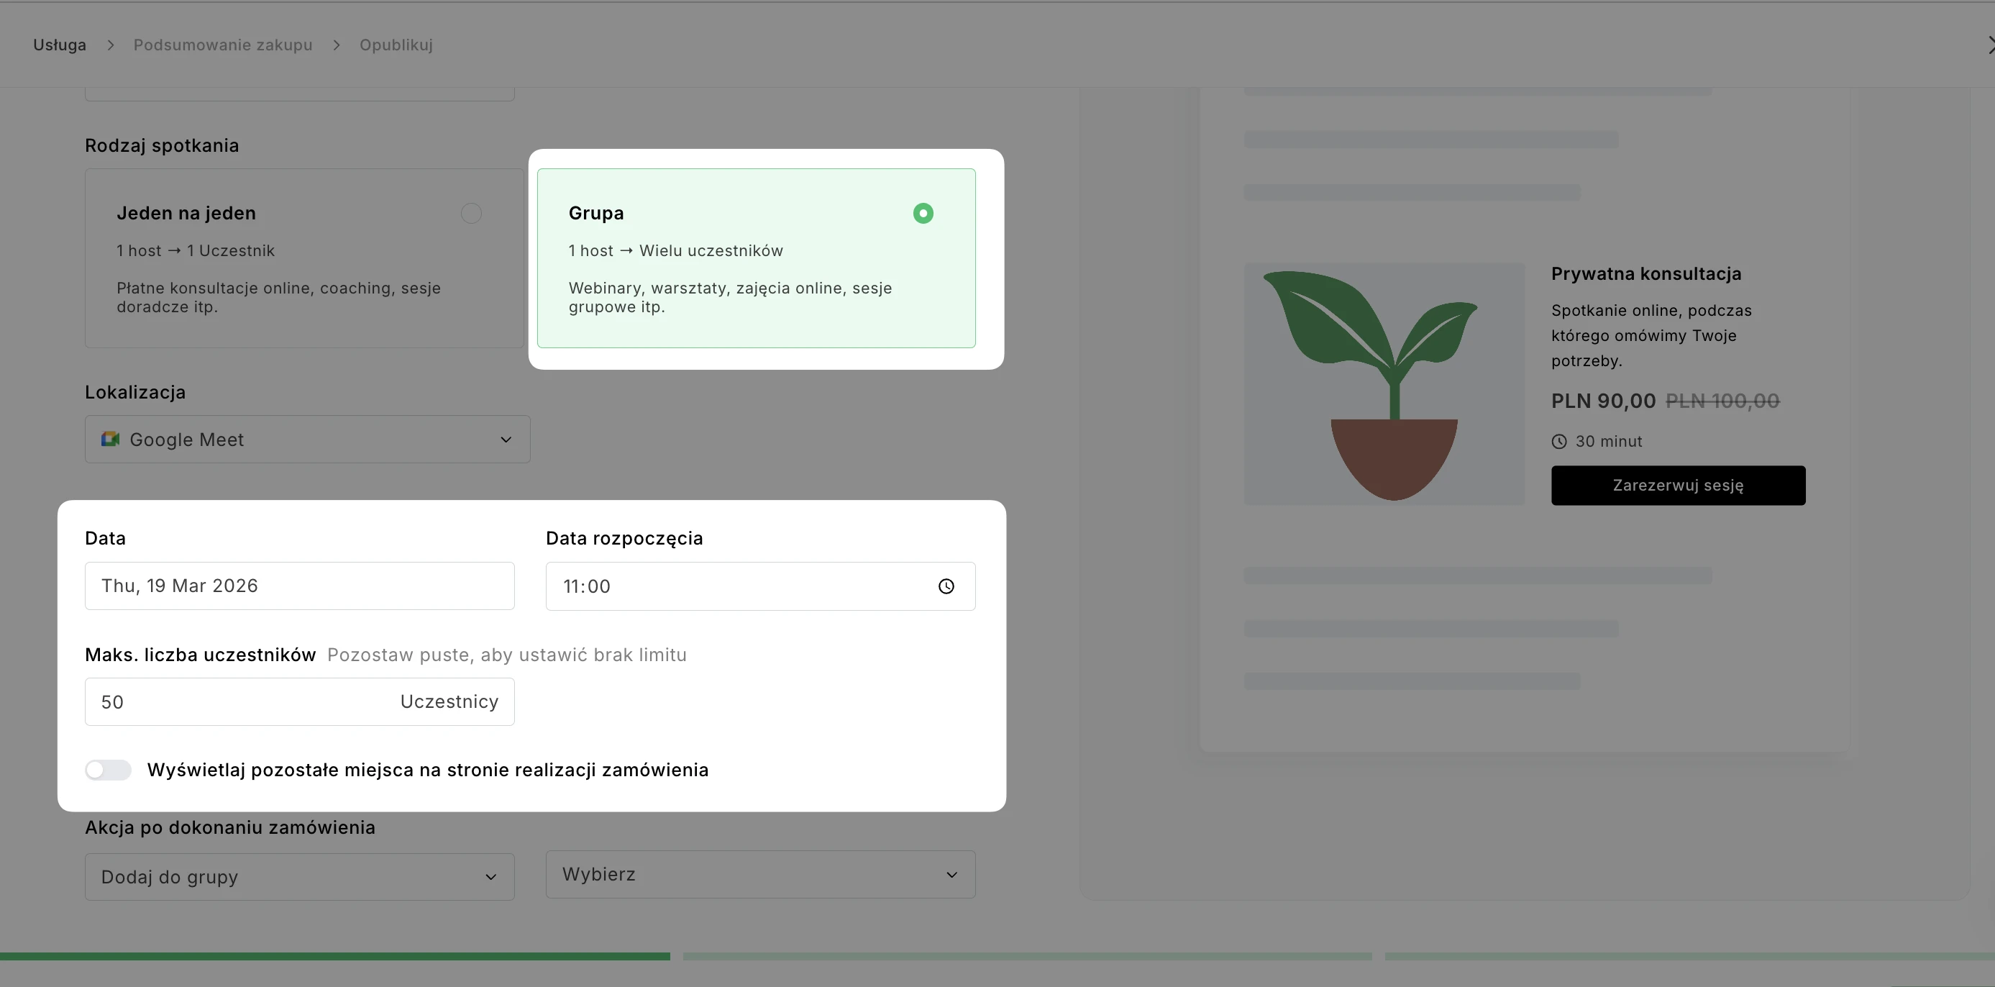Select the Grupa radio button
The image size is (1995, 987).
[923, 213]
